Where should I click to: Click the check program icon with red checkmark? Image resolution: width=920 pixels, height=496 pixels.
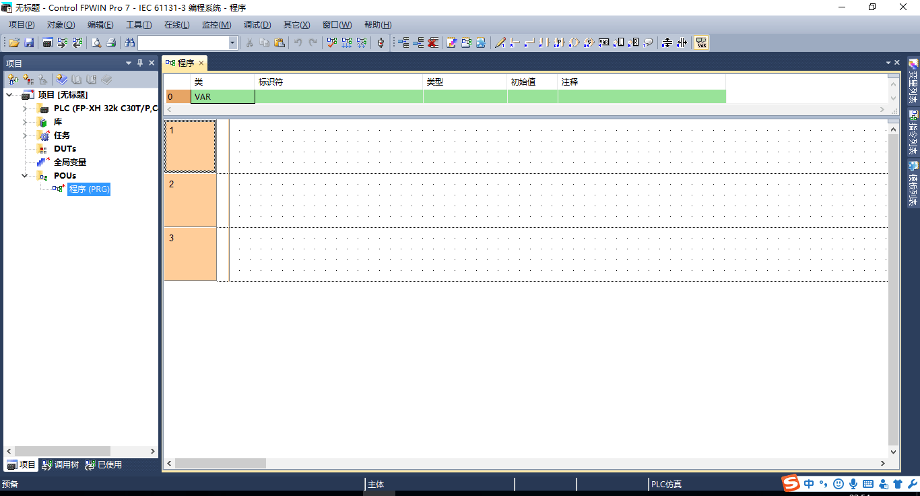click(x=332, y=42)
